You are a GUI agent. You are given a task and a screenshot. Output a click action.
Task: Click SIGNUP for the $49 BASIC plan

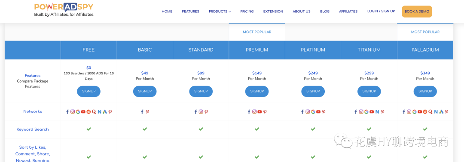[x=145, y=91]
